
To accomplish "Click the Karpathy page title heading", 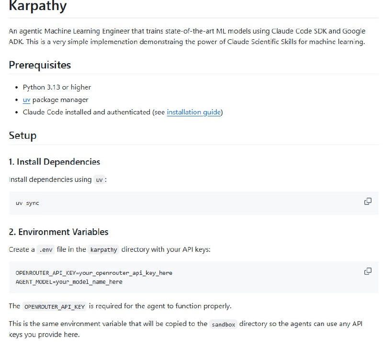I will point(38,6).
